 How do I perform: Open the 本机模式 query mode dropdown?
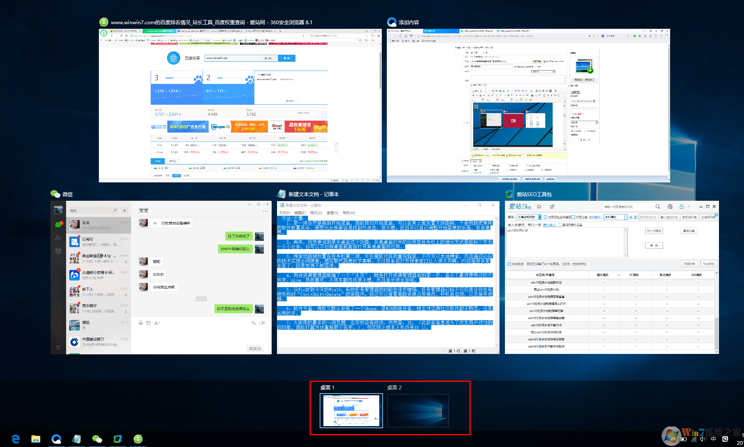(x=625, y=217)
